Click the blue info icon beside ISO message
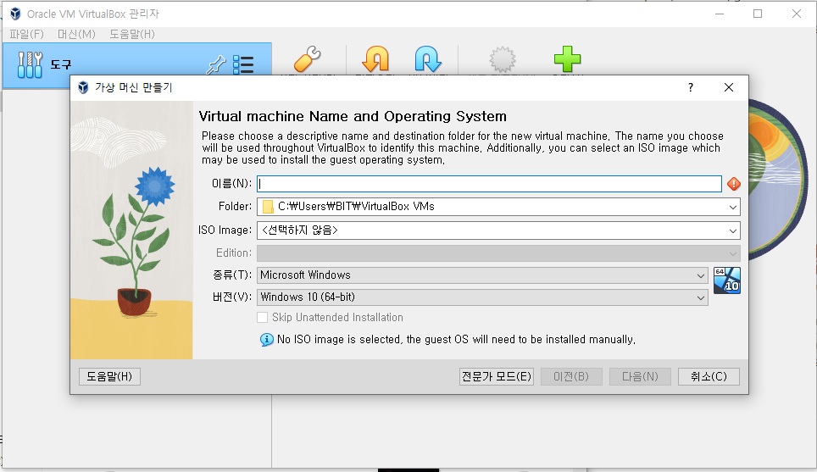The width and height of the screenshot is (817, 472). click(266, 340)
